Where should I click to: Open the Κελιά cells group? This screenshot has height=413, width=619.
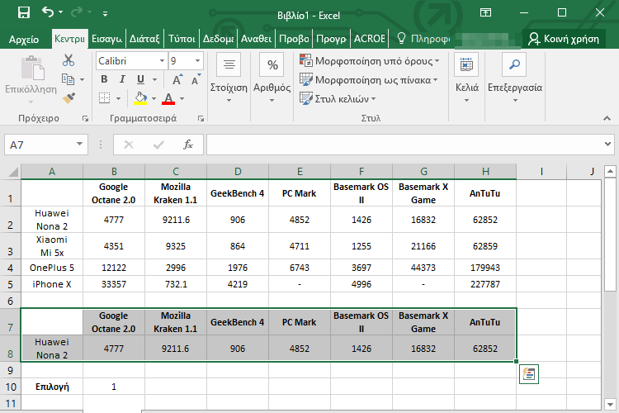click(466, 78)
